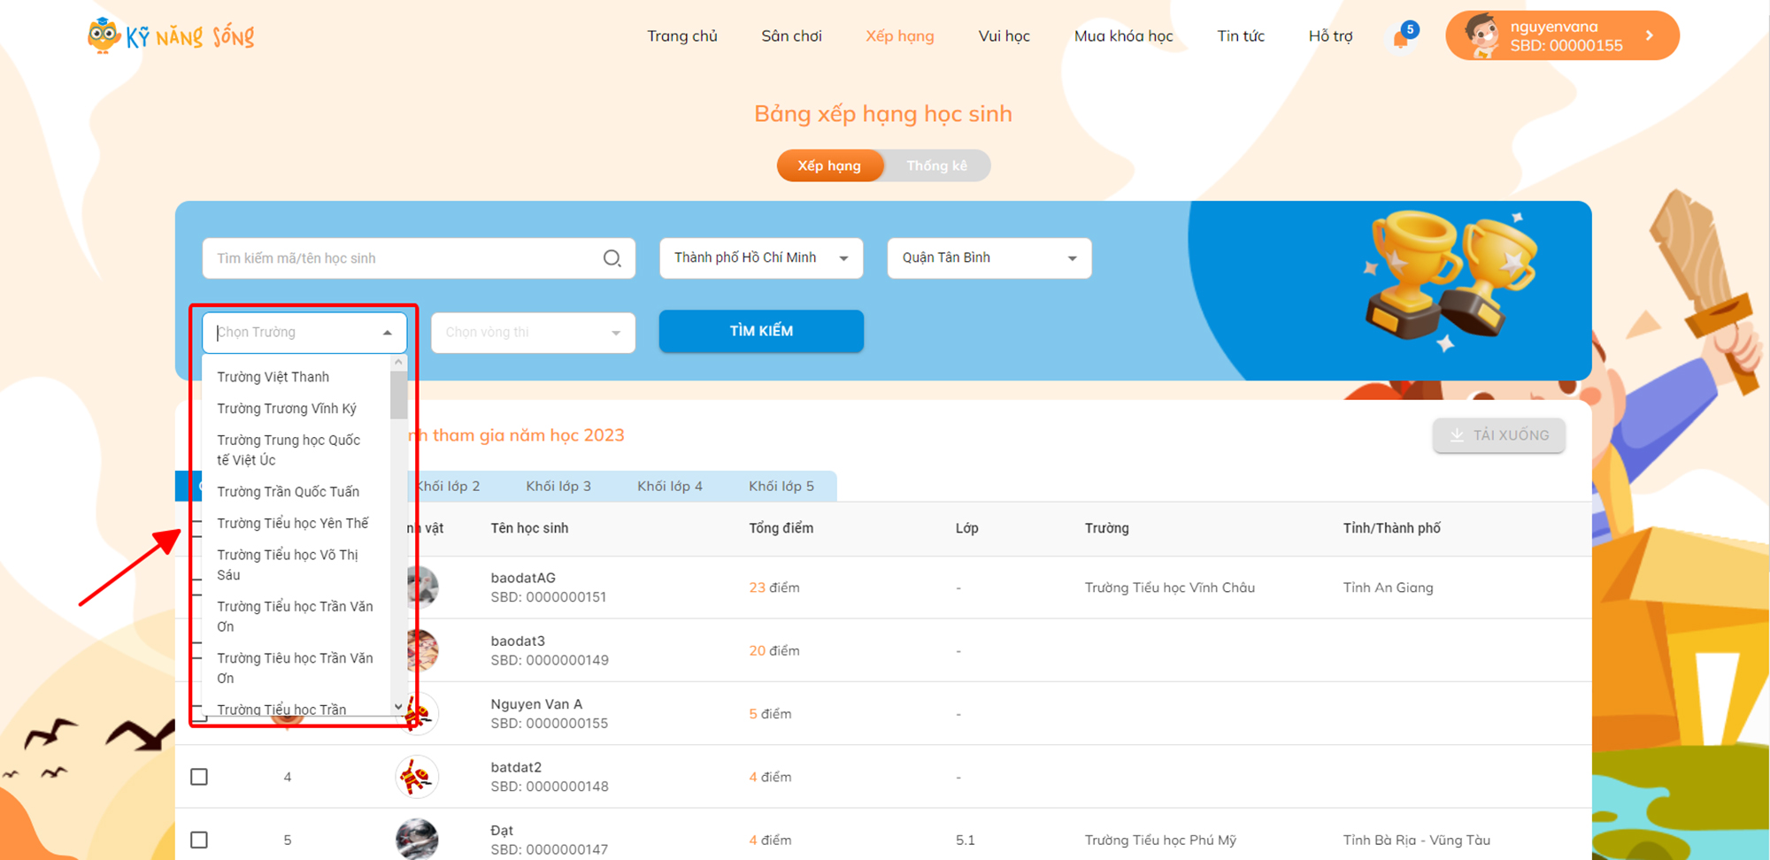
Task: Go to Mua khóa học page
Action: tap(1123, 36)
